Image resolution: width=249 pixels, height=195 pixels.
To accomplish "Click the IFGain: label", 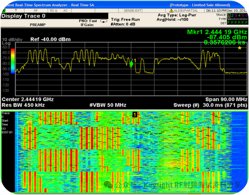I will [87, 25].
